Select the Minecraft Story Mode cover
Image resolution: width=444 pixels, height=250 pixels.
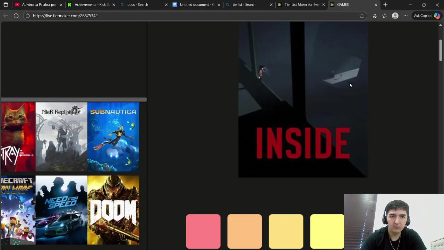point(18,210)
